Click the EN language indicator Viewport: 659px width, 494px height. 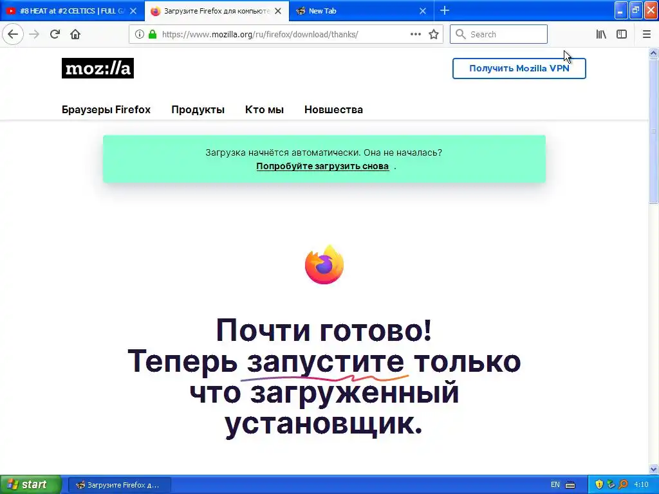pos(555,484)
